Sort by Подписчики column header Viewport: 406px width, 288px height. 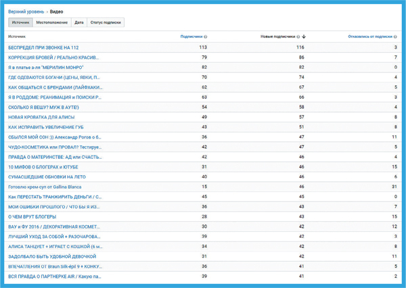[191, 37]
